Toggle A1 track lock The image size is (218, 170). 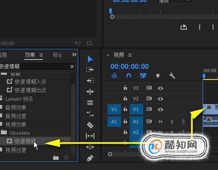(125, 121)
